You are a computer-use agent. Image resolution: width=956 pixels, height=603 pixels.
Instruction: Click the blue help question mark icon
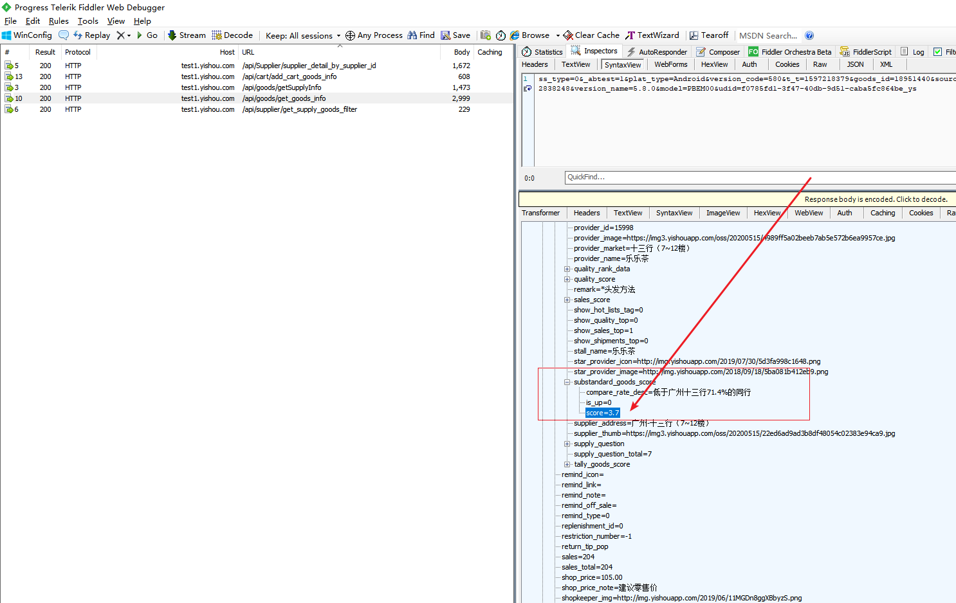pyautogui.click(x=809, y=35)
